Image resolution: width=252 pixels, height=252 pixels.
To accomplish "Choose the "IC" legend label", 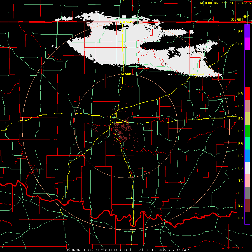I will 240,181.
